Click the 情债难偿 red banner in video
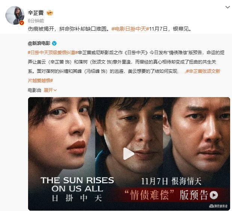 pyautogui.click(x=171, y=195)
